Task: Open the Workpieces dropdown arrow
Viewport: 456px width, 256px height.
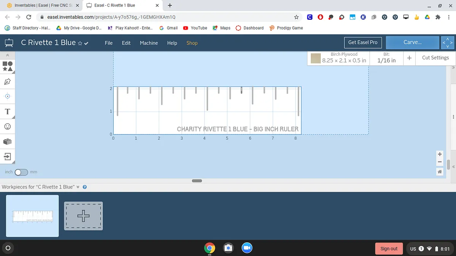Action: [x=78, y=187]
